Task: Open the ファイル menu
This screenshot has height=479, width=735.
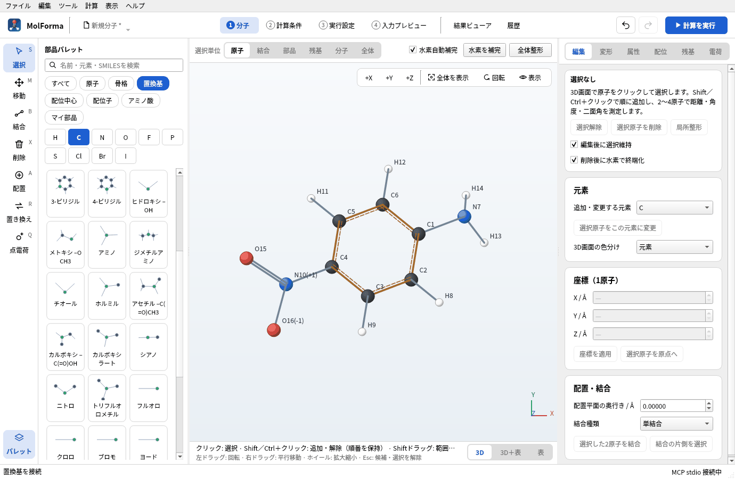Action: [x=18, y=6]
